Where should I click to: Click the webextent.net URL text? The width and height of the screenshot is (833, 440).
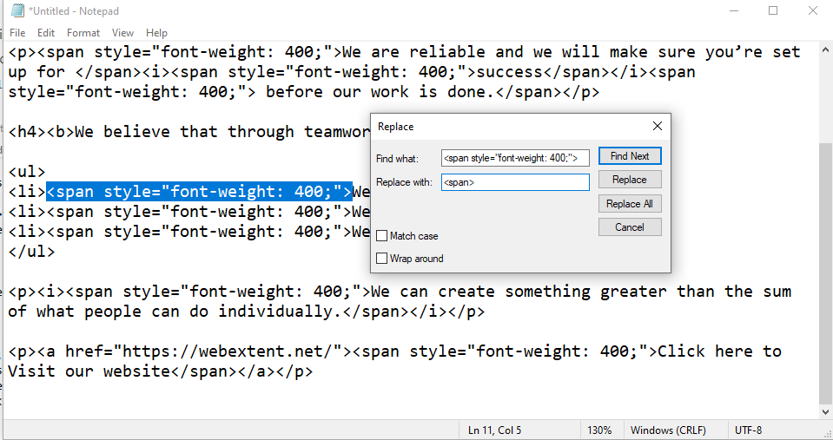228,351
